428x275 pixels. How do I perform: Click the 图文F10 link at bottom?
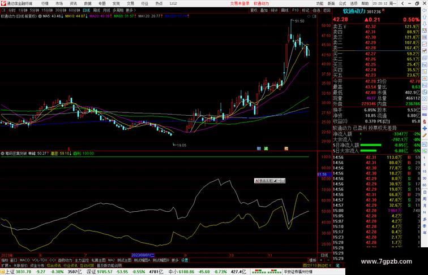click(x=310, y=265)
